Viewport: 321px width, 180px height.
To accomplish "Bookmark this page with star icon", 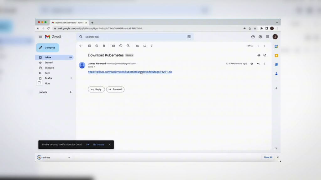I will (255, 28).
